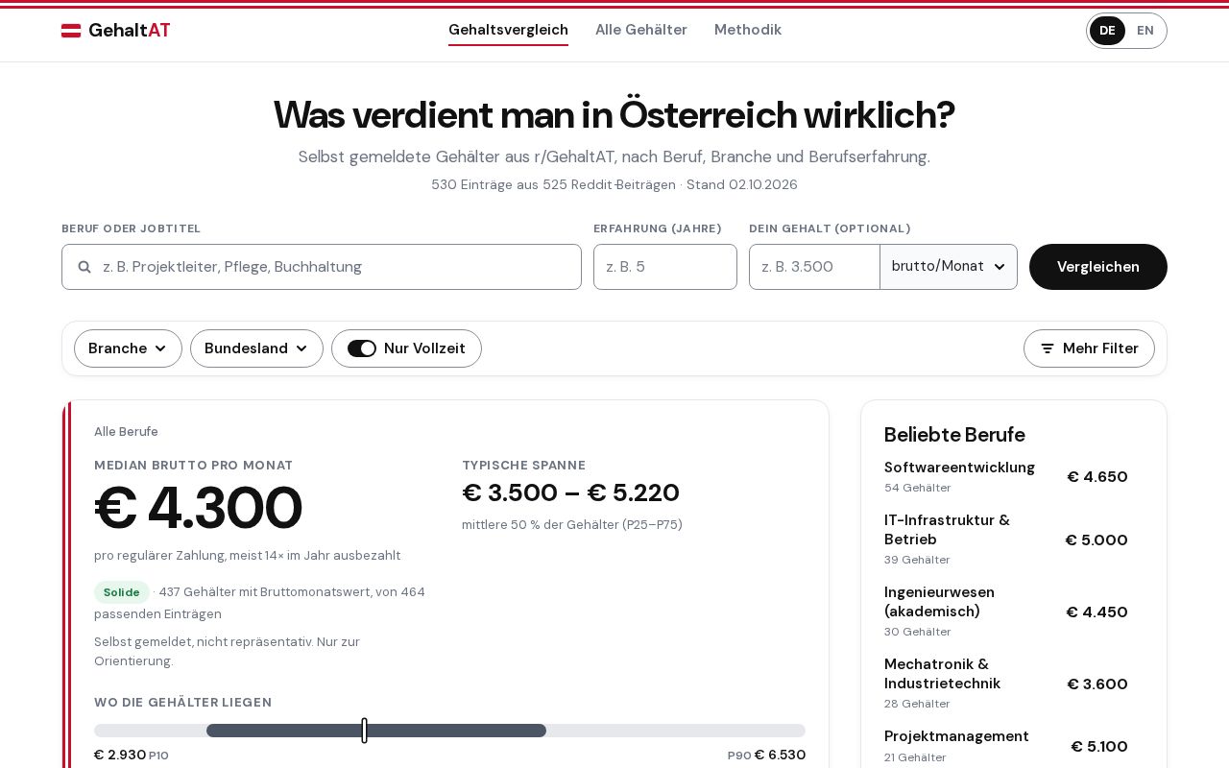Select Mechatronik & Industrietechnik entry
Screen dimensions: 1229x768
pos(1006,684)
